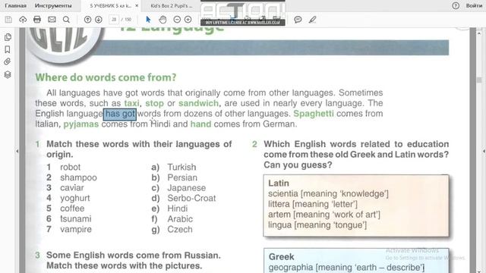Zoom out with the minus icon
Image resolution: width=486 pixels, height=273 pixels.
pos(177,20)
